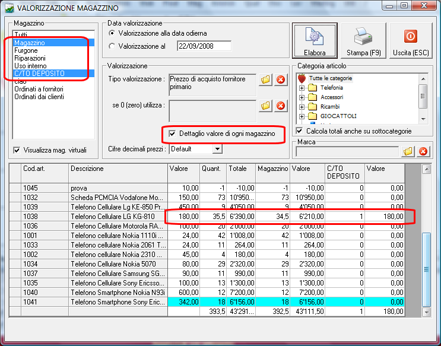This screenshot has width=441, height=346.
Task: Click the 'Descrizione' column header
Action: point(118,173)
